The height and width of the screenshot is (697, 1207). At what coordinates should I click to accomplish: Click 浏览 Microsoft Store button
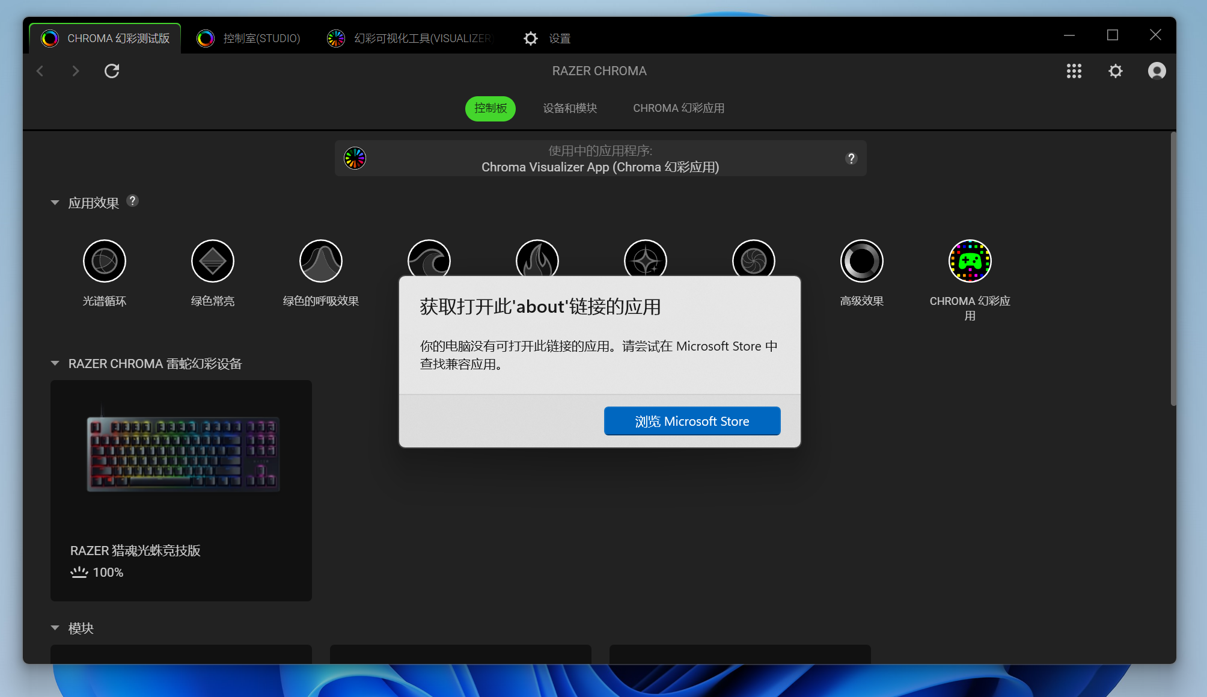(692, 421)
